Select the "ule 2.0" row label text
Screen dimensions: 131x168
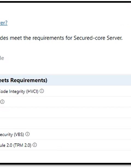pos(6,145)
